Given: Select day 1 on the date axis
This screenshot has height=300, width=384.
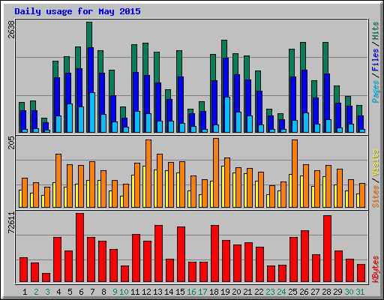Looking at the screenshot, I should (25, 292).
